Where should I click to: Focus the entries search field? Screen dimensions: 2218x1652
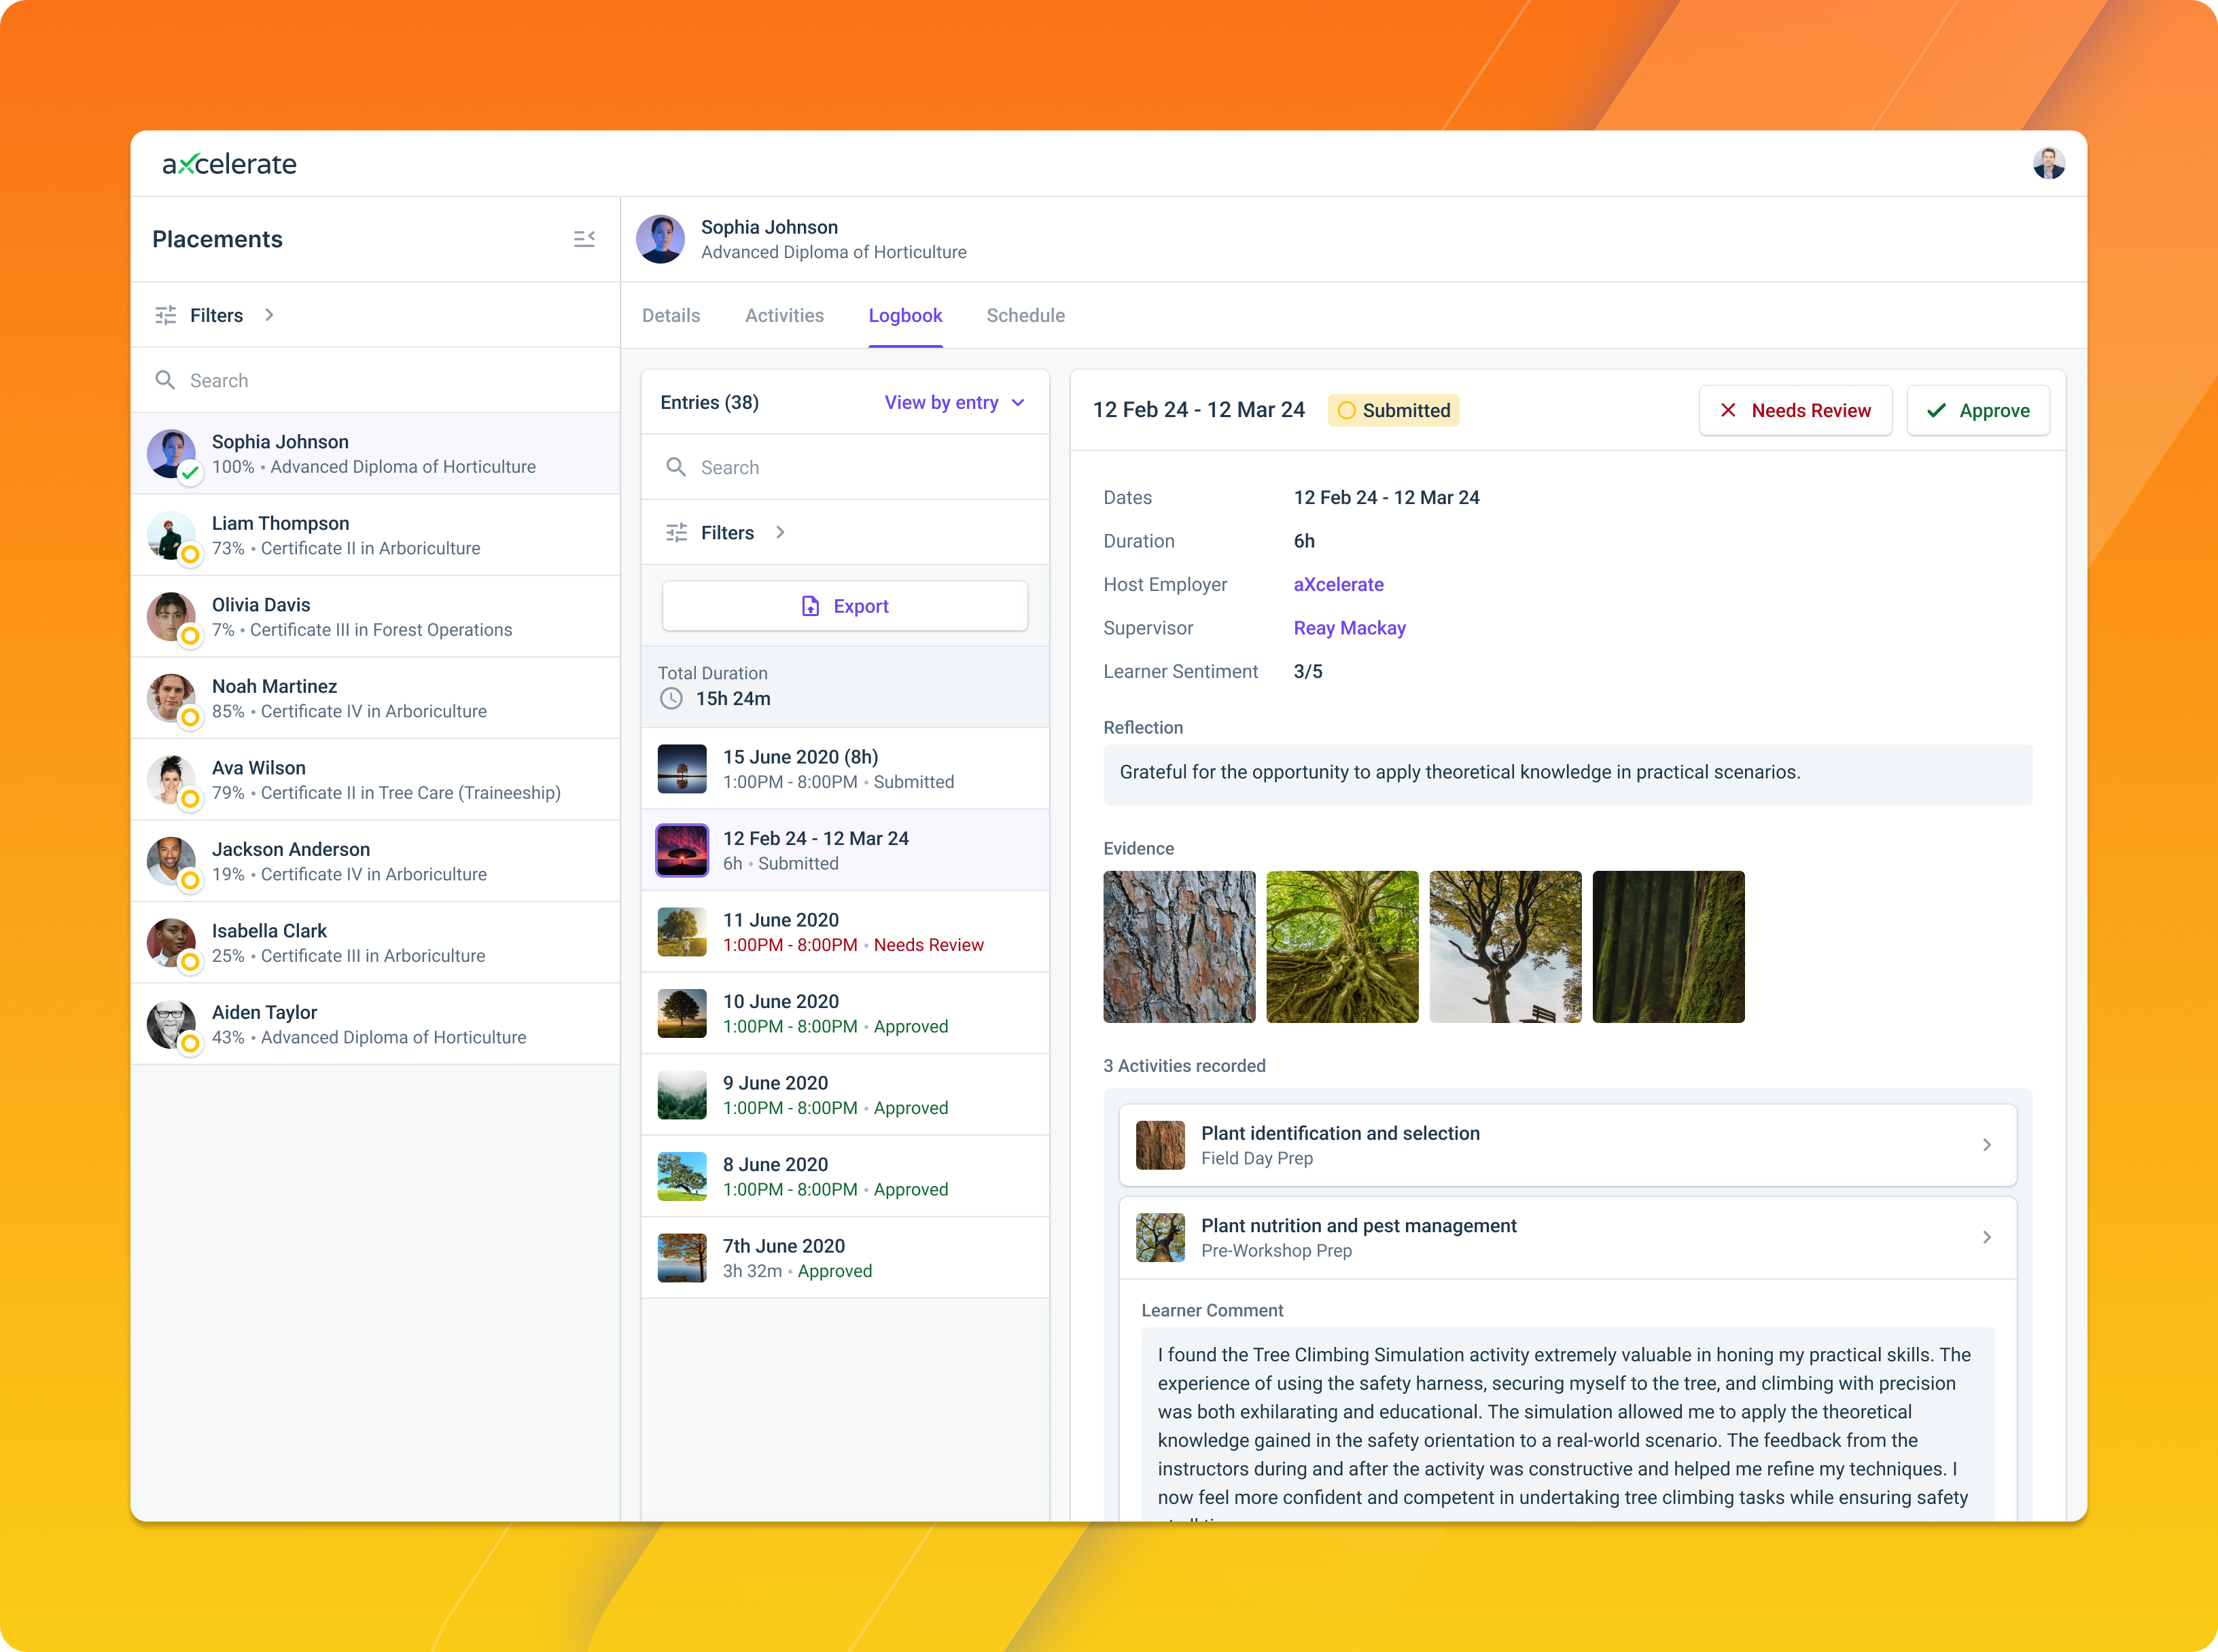845,467
